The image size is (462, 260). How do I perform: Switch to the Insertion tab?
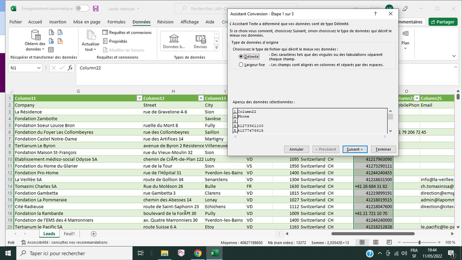58,22
